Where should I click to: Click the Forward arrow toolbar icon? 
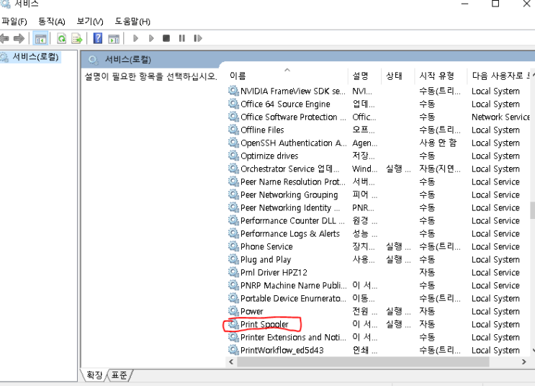pyautogui.click(x=19, y=38)
